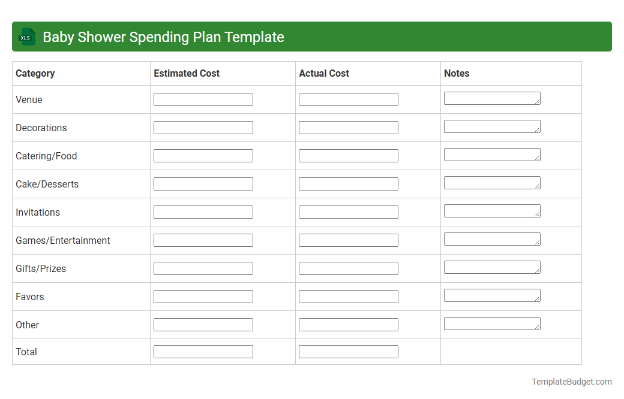Click the Baby Shower Spending Plan Template title
The width and height of the screenshot is (624, 399).
pyautogui.click(x=163, y=37)
